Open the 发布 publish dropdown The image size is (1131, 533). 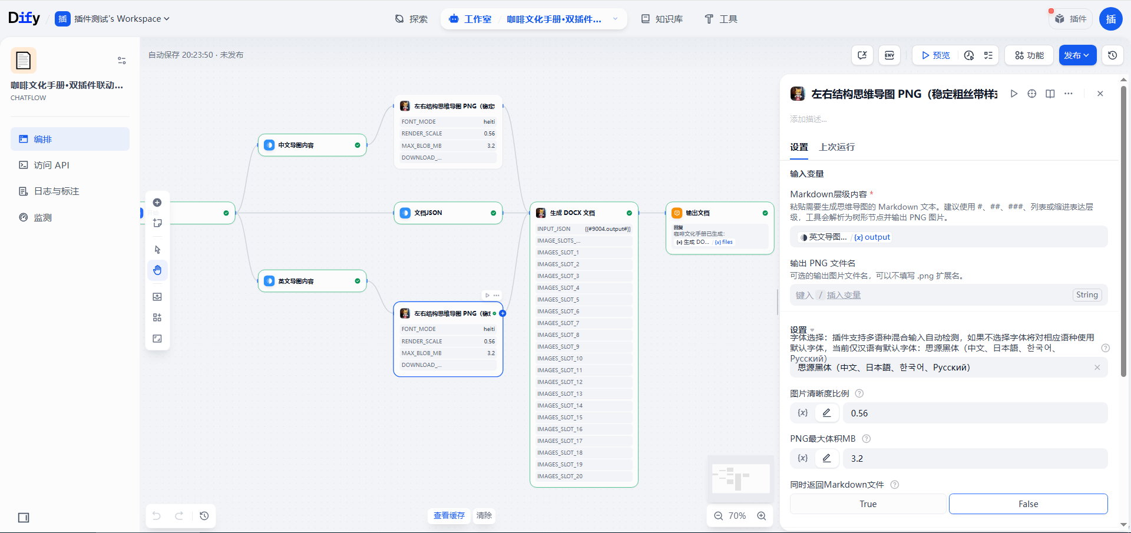click(x=1078, y=55)
